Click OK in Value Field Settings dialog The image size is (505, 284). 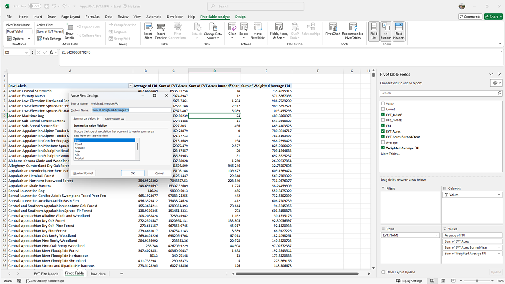coord(133,173)
